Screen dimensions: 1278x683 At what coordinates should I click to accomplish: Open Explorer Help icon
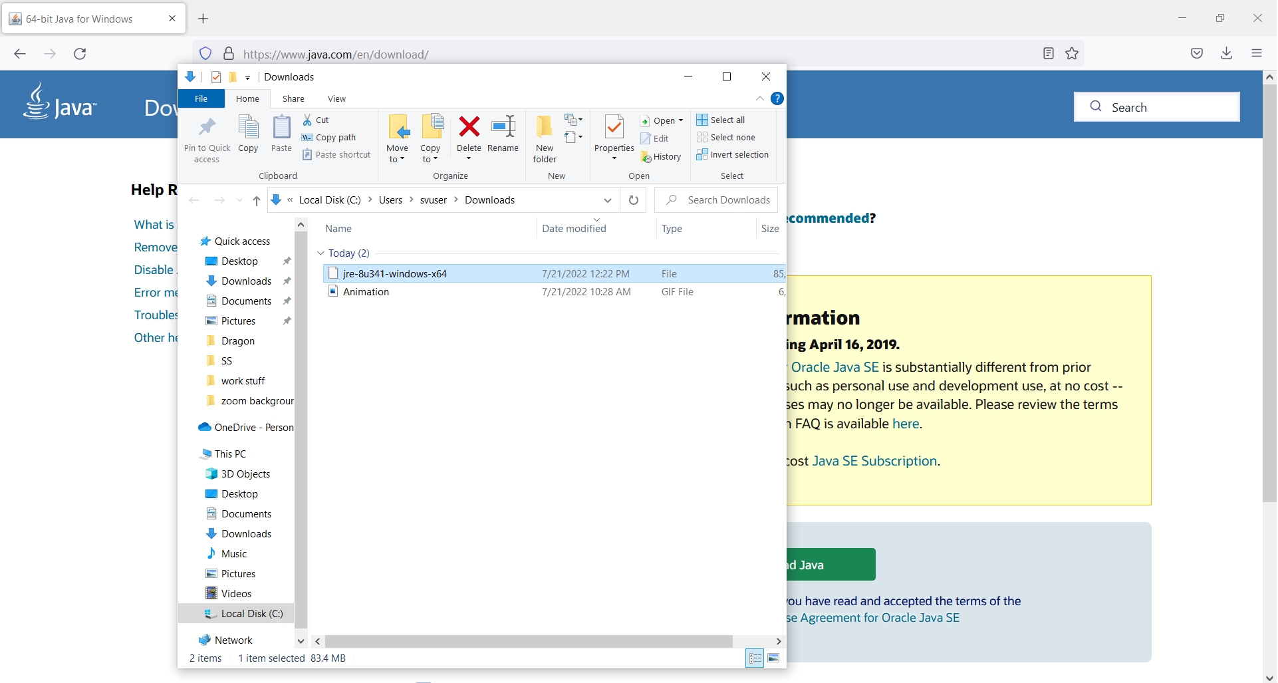(x=777, y=98)
